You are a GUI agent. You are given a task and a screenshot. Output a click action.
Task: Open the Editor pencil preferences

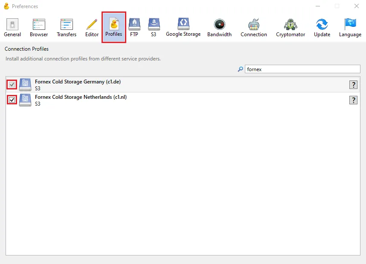coord(92,28)
